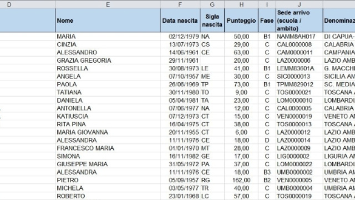Viewport: 355px width, 200px height.
Task: Select column D header
Action: tap(27, 4)
